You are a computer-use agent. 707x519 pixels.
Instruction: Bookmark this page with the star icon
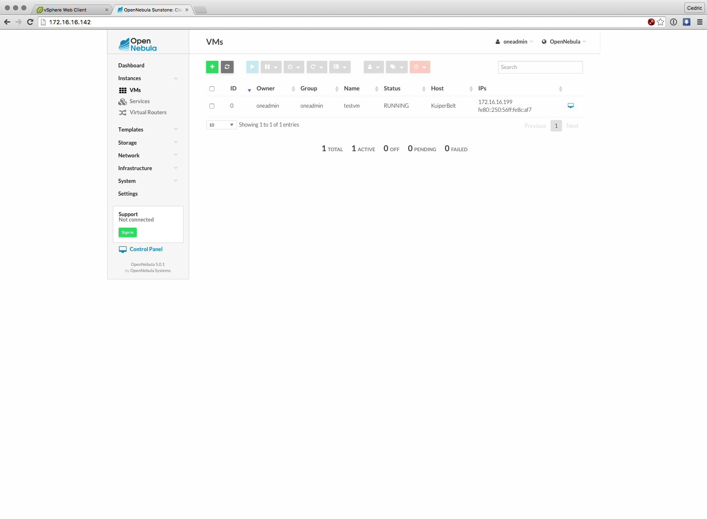(x=660, y=22)
